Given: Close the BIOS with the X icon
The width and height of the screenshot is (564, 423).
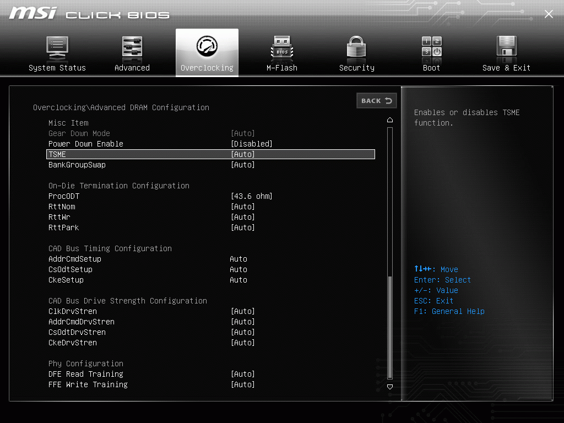Looking at the screenshot, I should 549,14.
